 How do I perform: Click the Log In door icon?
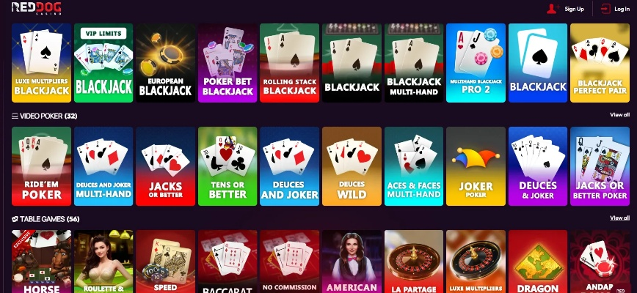click(605, 9)
